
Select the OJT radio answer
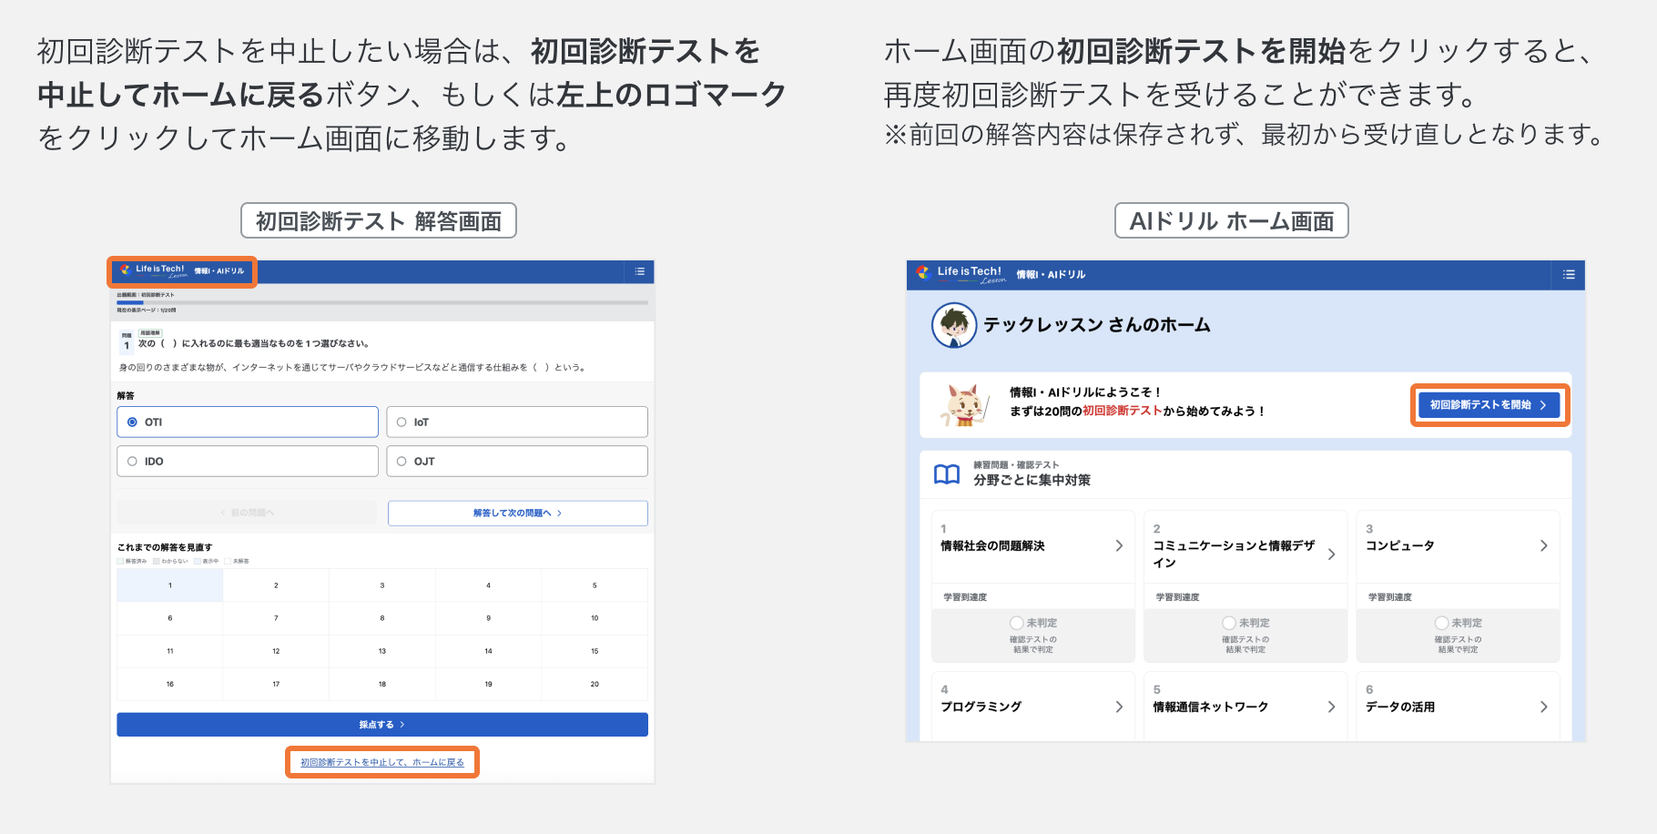pos(517,461)
